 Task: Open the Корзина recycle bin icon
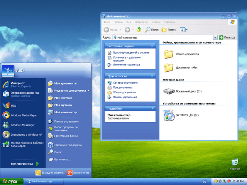[234, 163]
